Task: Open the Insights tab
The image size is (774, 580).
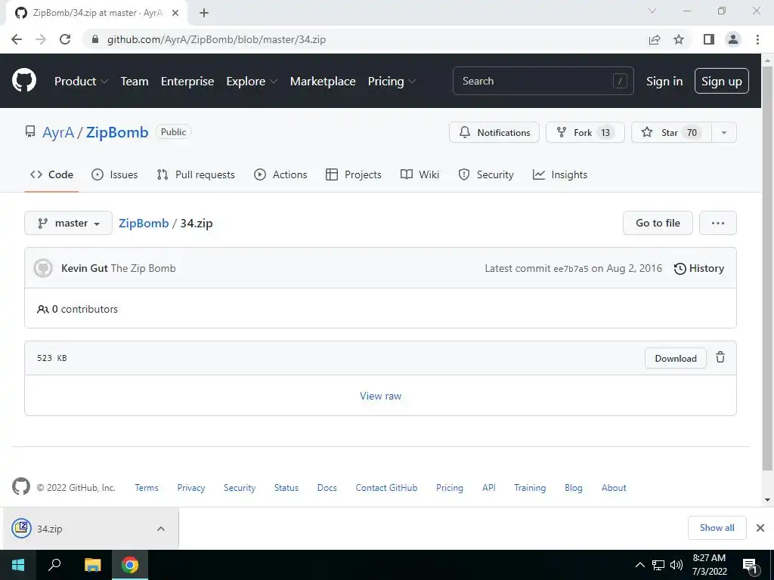Action: [x=560, y=174]
